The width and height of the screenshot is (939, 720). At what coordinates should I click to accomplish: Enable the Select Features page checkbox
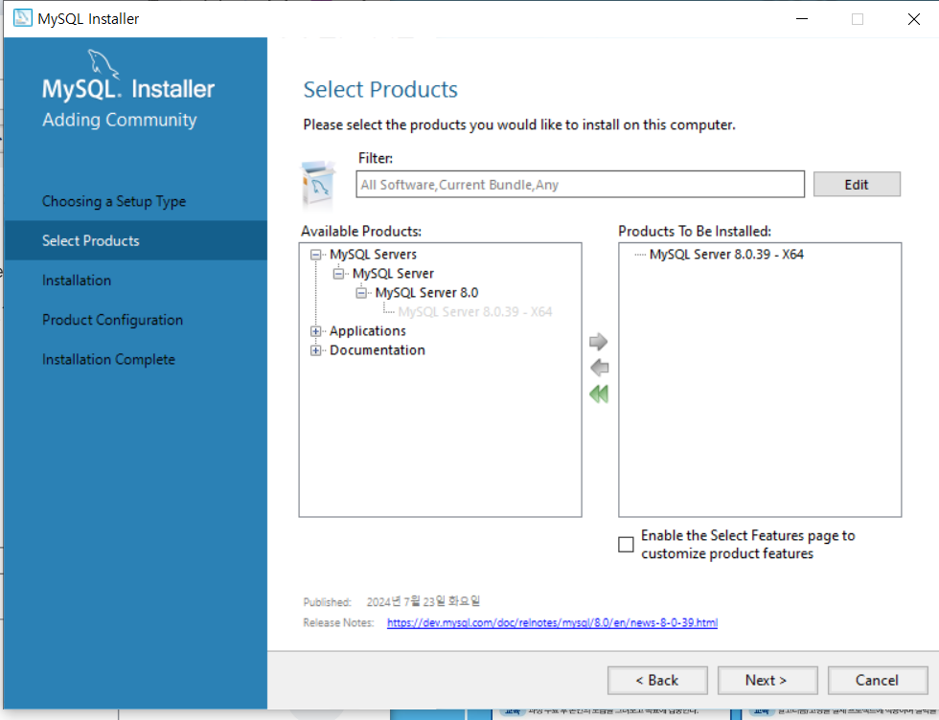(x=626, y=544)
